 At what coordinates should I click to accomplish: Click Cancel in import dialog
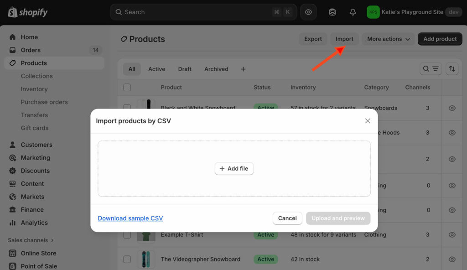point(287,218)
